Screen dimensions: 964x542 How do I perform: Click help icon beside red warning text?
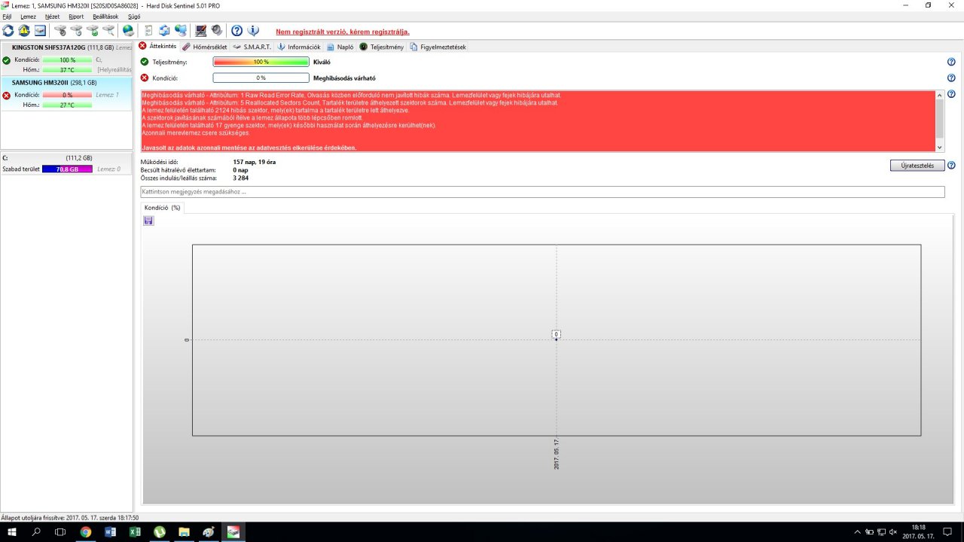[951, 94]
